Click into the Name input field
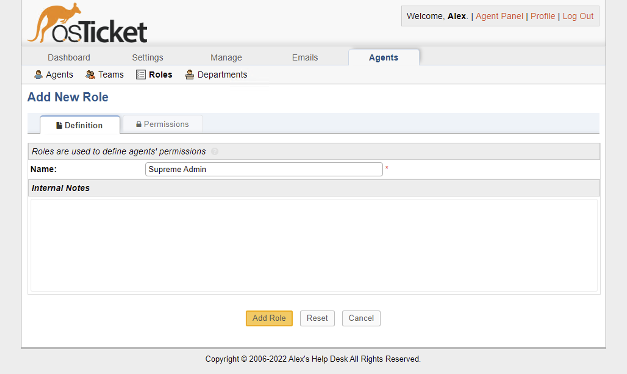 coord(264,169)
